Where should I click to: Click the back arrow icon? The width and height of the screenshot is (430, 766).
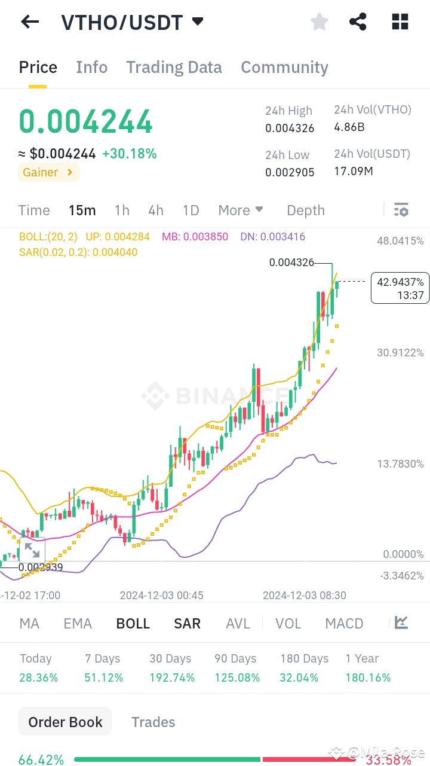(29, 22)
